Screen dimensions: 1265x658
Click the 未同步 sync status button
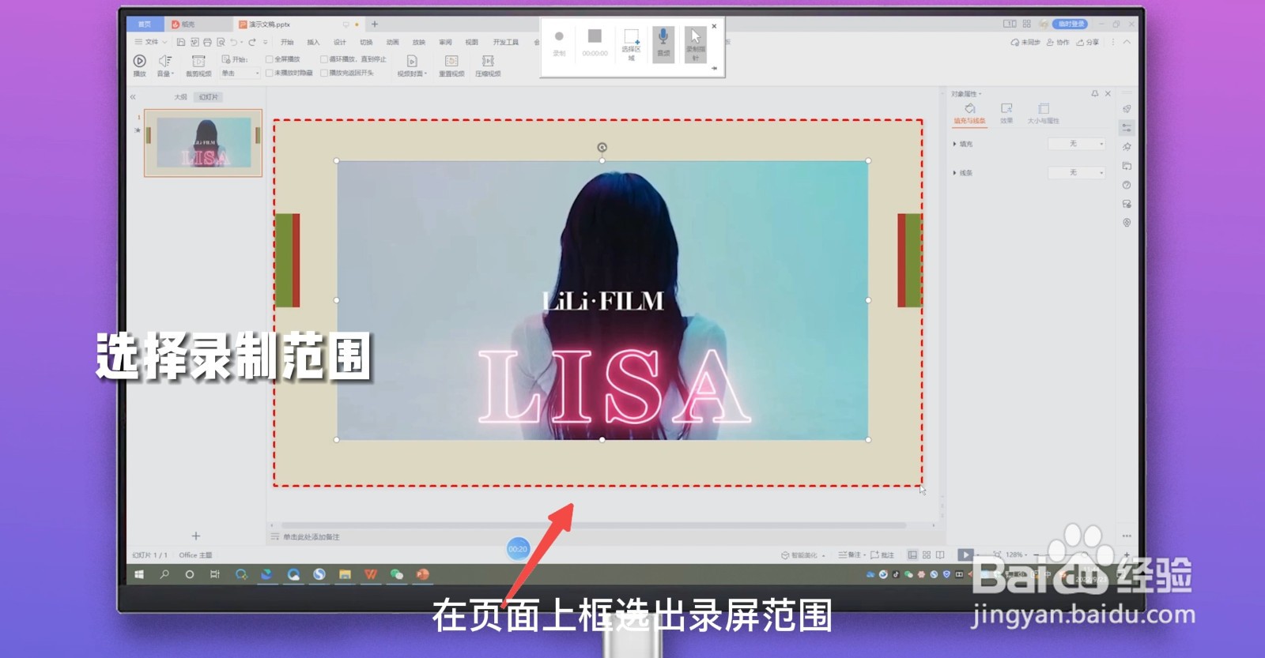point(1025,42)
